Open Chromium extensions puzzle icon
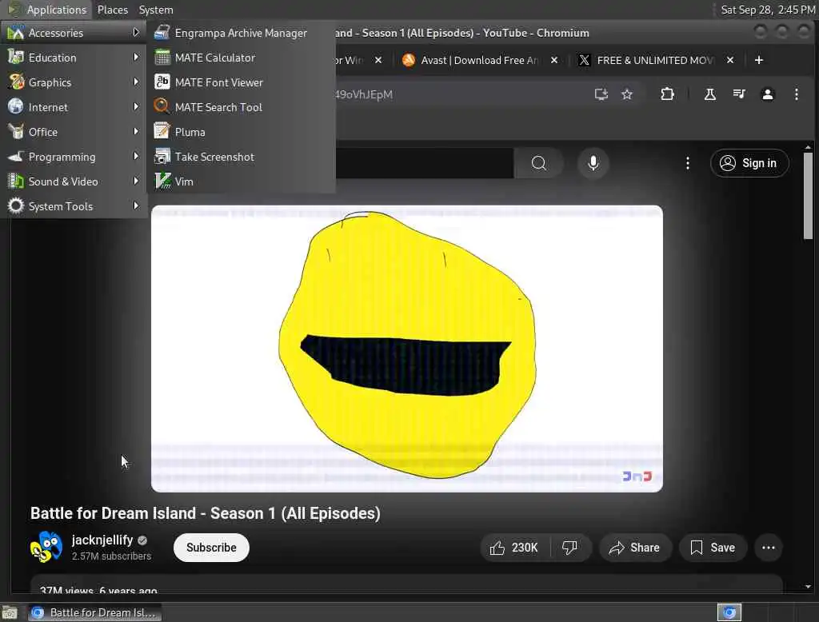Viewport: 819px width, 622px height. [667, 94]
